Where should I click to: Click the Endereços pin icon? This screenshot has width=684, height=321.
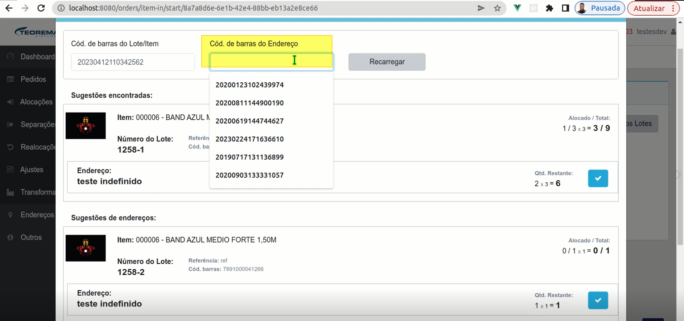[x=10, y=215]
